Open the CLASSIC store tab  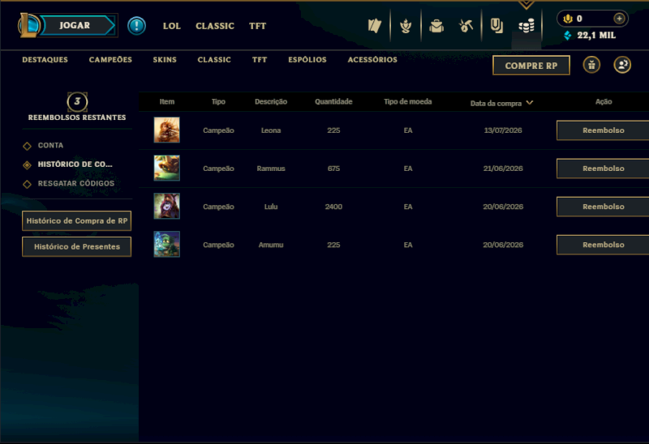tap(214, 59)
